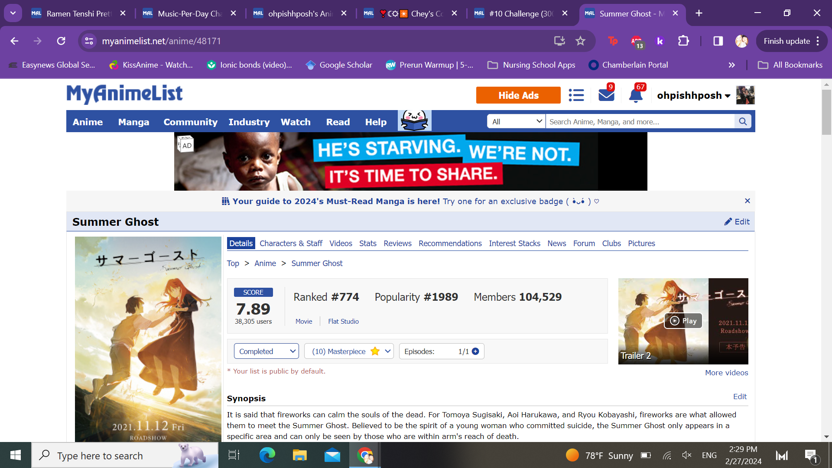Open the Extensions puzzle icon
The image size is (832, 468).
683,41
